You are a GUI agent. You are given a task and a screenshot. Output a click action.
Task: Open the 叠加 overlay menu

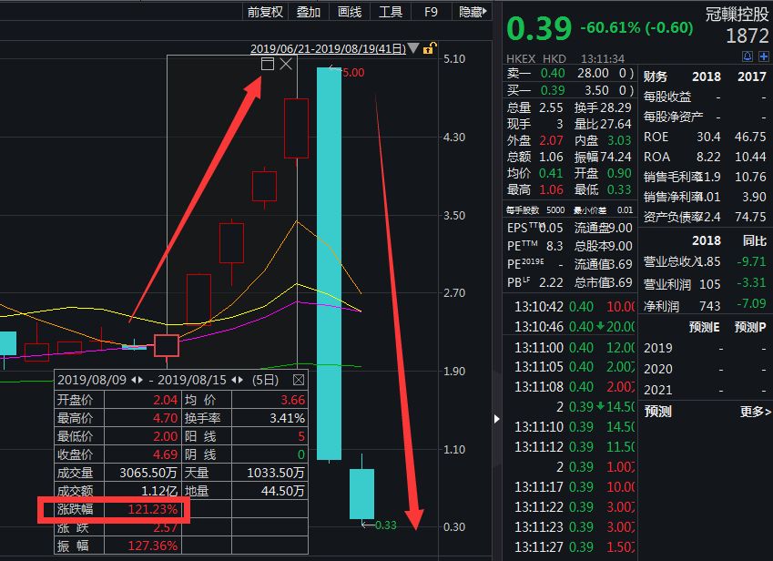309,12
